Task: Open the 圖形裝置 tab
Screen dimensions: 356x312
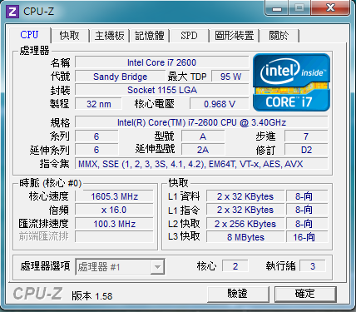Action: click(x=235, y=36)
